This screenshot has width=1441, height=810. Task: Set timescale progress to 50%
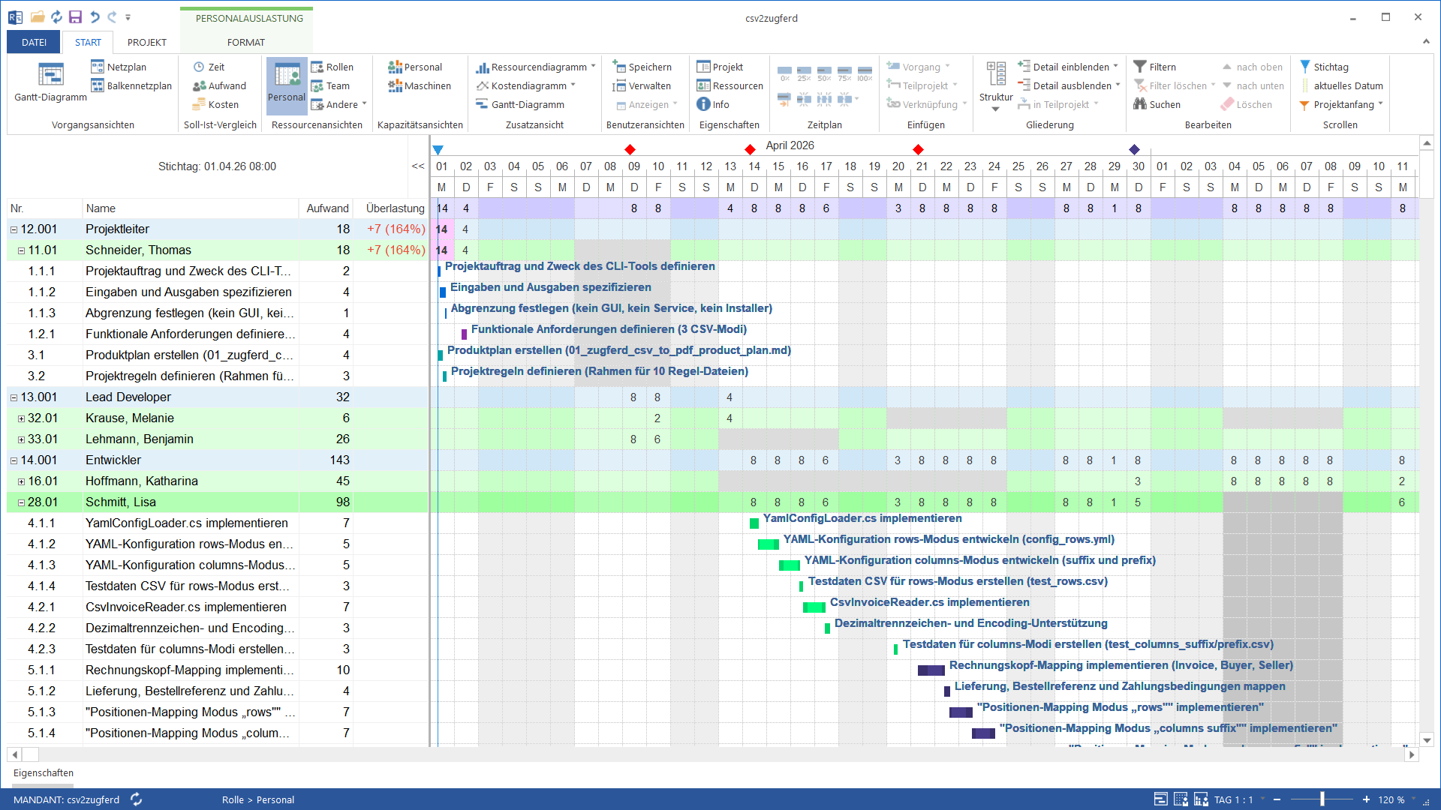pyautogui.click(x=824, y=73)
